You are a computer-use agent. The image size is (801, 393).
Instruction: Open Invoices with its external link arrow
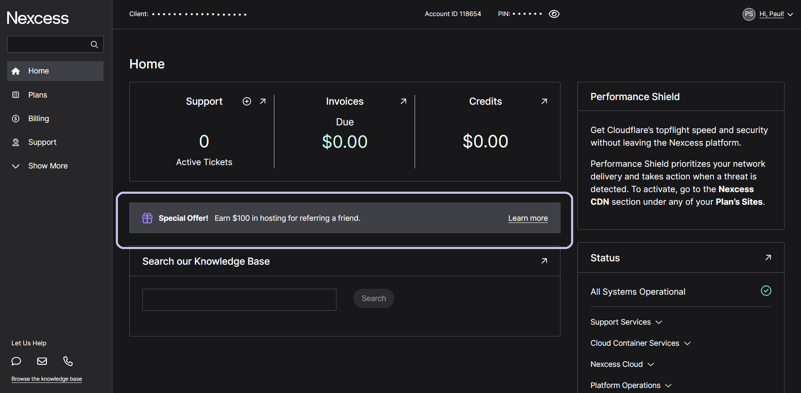click(x=403, y=101)
